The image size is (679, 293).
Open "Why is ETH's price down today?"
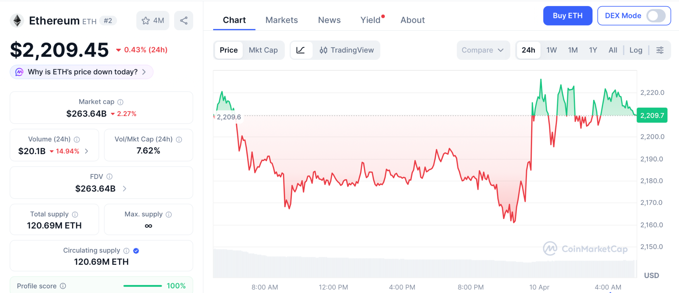[82, 72]
